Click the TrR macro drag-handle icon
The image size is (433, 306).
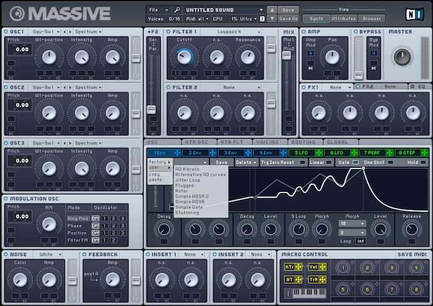[322, 279]
